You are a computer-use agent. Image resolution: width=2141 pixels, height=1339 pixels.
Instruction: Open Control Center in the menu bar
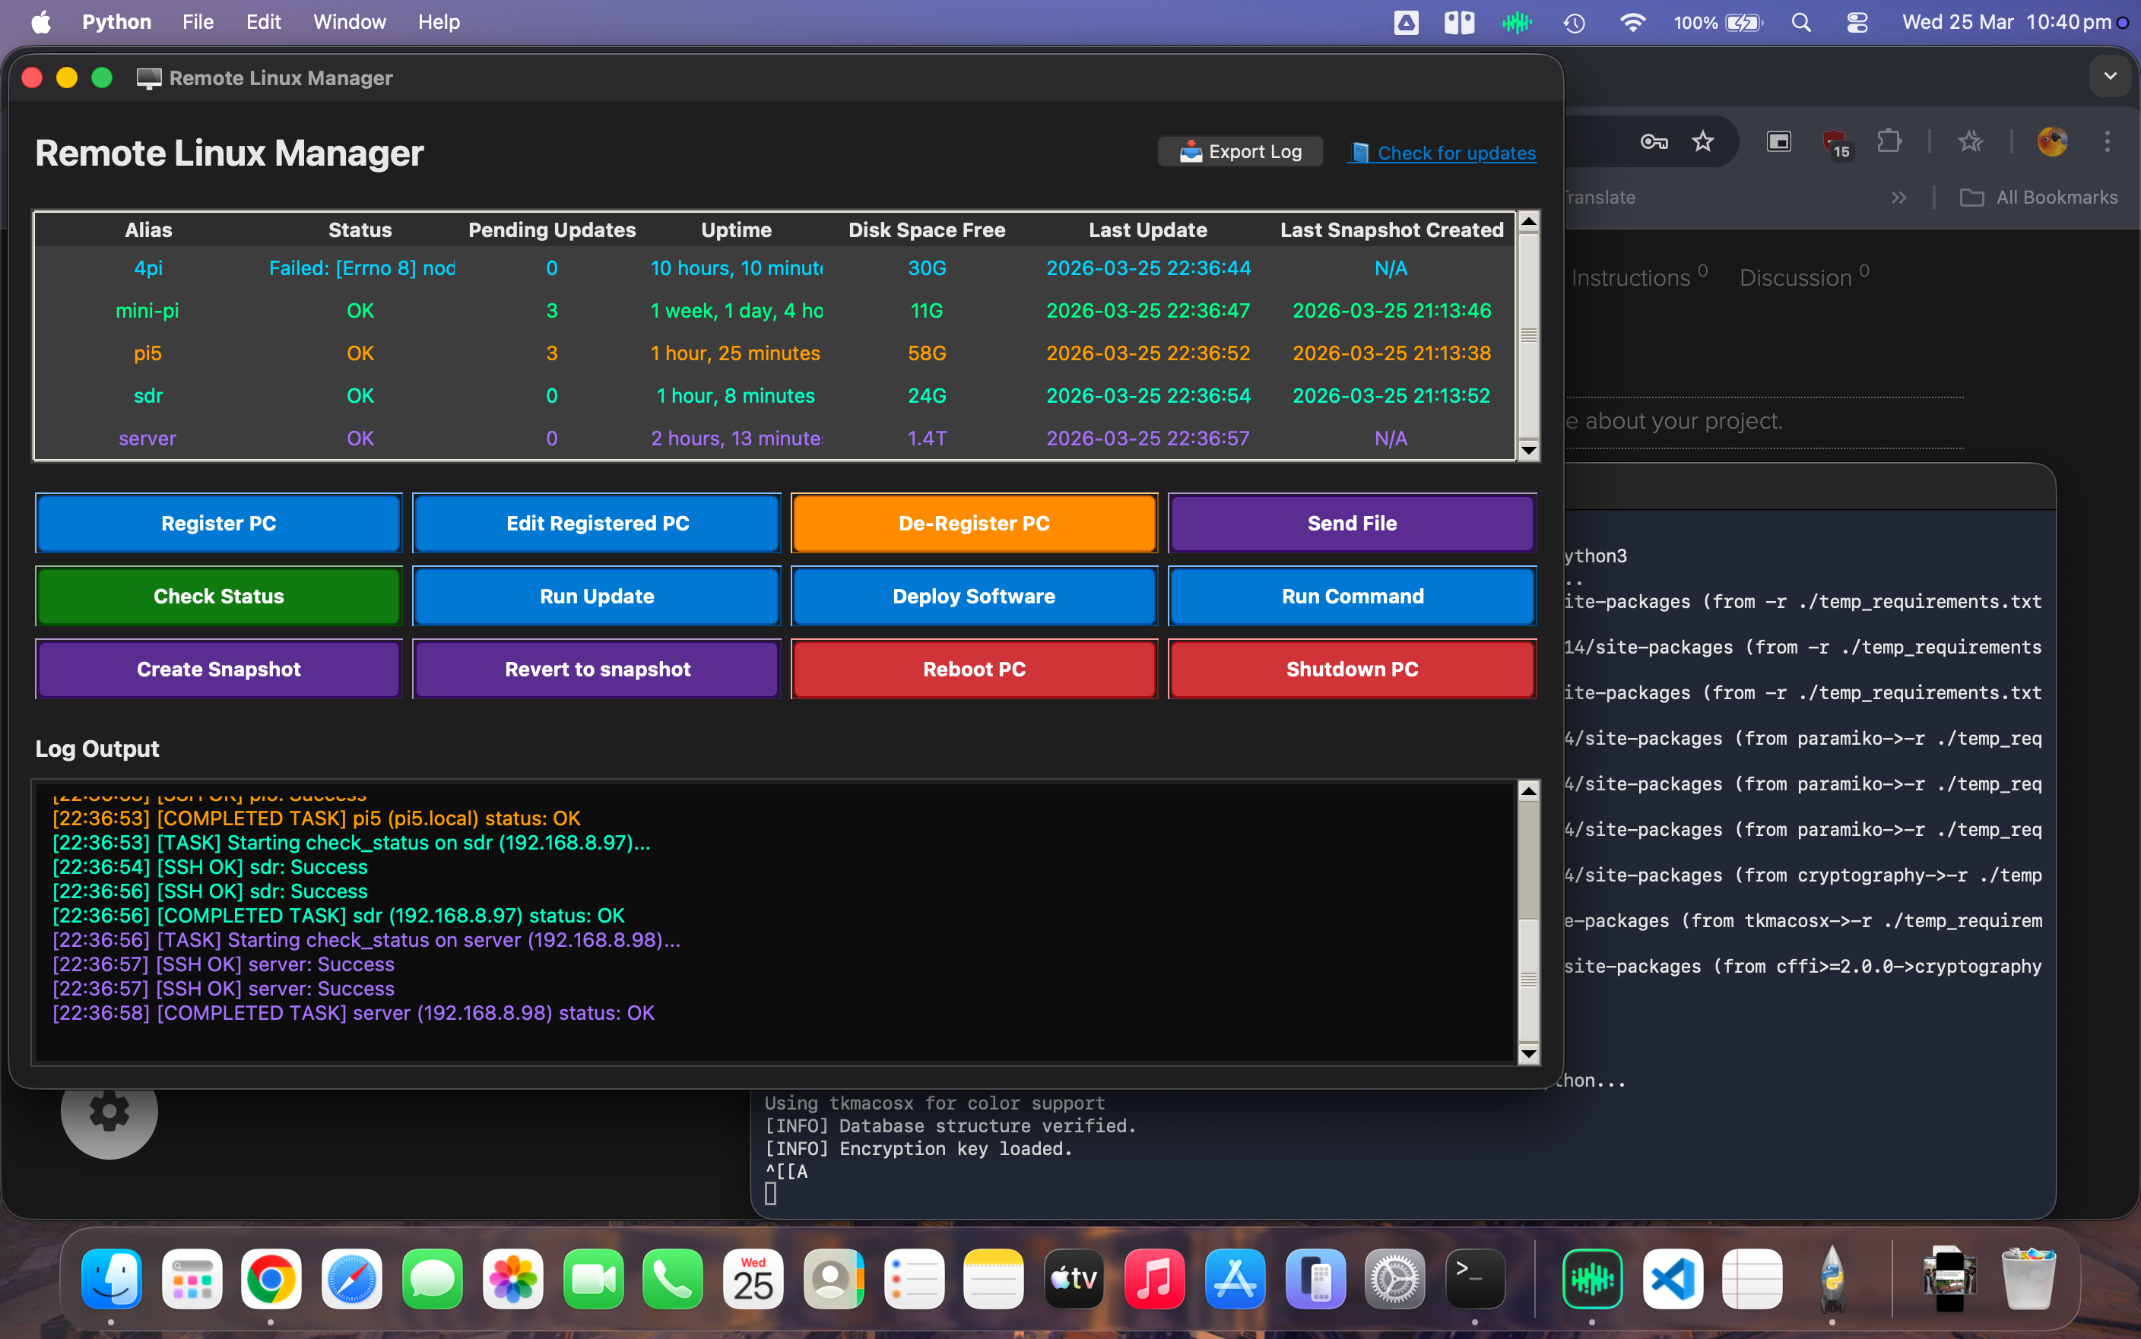pos(1857,22)
